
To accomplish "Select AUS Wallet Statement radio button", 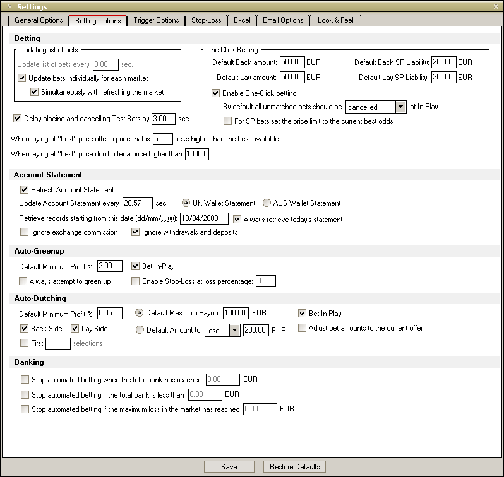I will pos(267,203).
